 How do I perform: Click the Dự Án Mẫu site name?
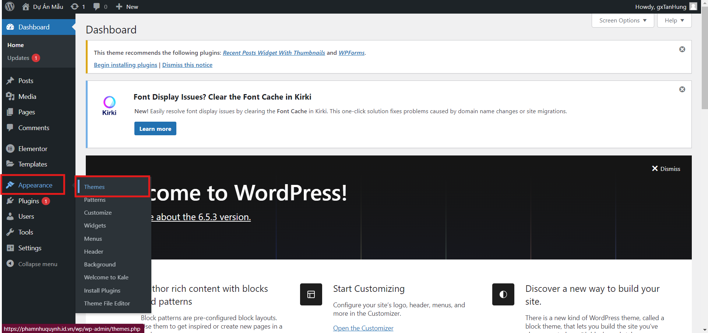pos(48,7)
